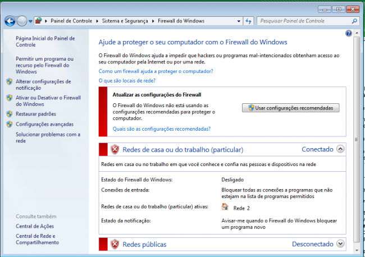Click the Conectado status text
Screen dimensions: 365x257
tap(317, 149)
